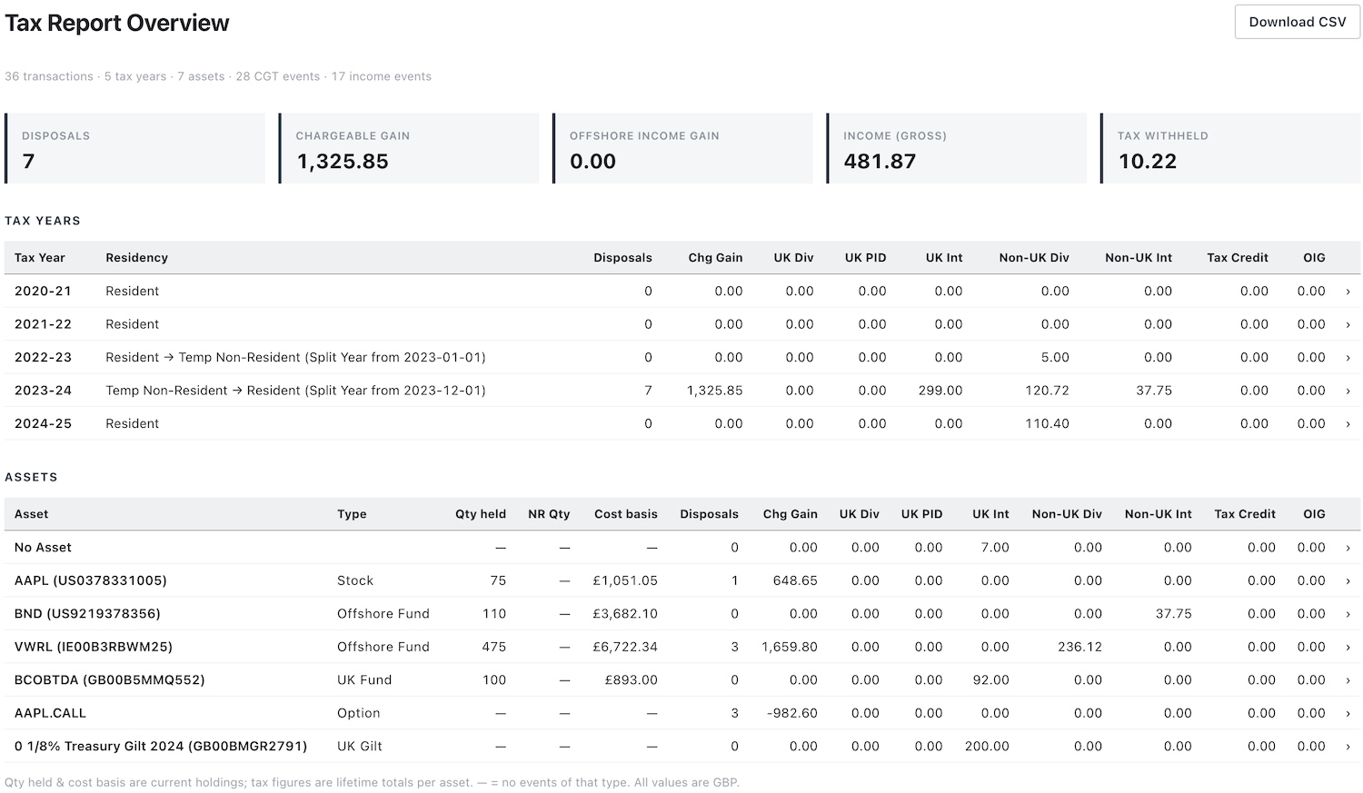Click the 2022-23 tax year label

pyautogui.click(x=43, y=357)
